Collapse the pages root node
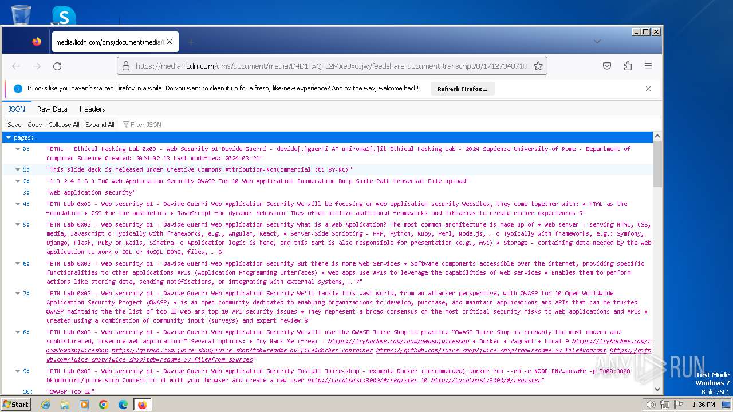The width and height of the screenshot is (733, 412). point(8,137)
